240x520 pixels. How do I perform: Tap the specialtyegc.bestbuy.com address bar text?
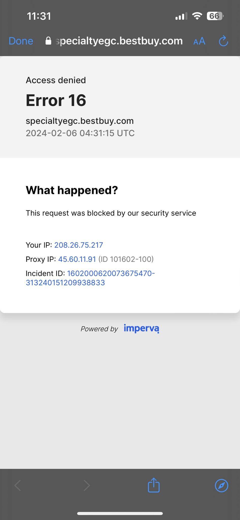(119, 41)
